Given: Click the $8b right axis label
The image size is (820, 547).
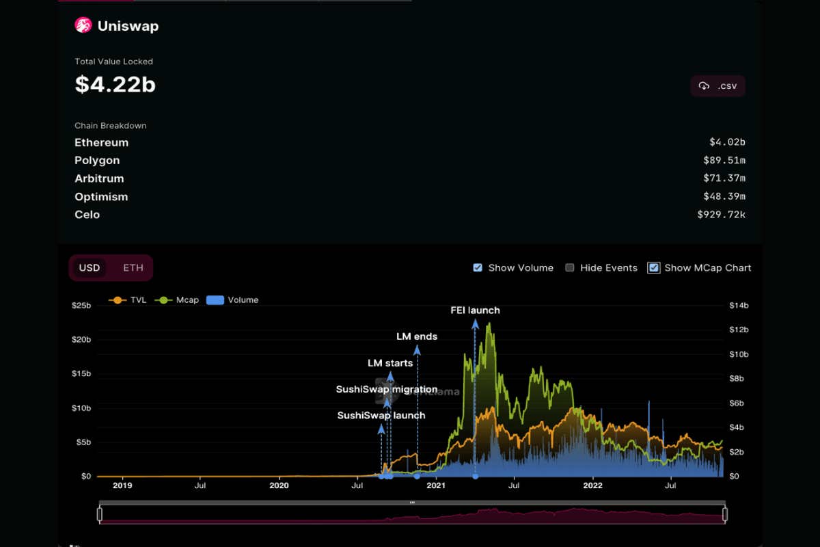Looking at the screenshot, I should pyautogui.click(x=737, y=379).
